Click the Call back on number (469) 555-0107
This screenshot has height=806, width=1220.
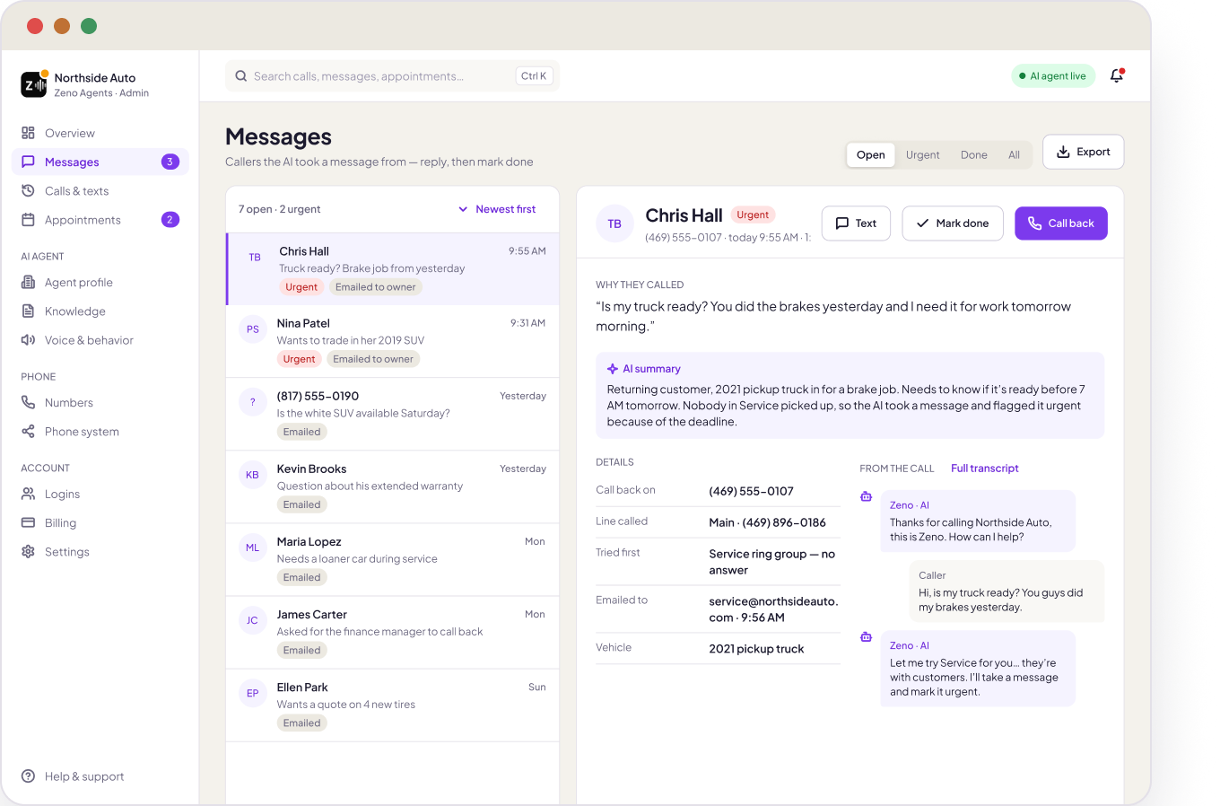[x=751, y=491]
